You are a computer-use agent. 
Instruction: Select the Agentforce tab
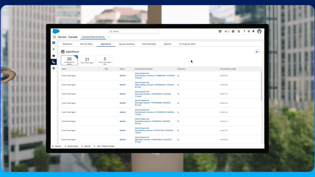106,44
